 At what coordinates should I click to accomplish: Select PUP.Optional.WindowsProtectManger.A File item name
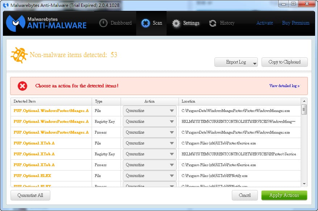51,111
